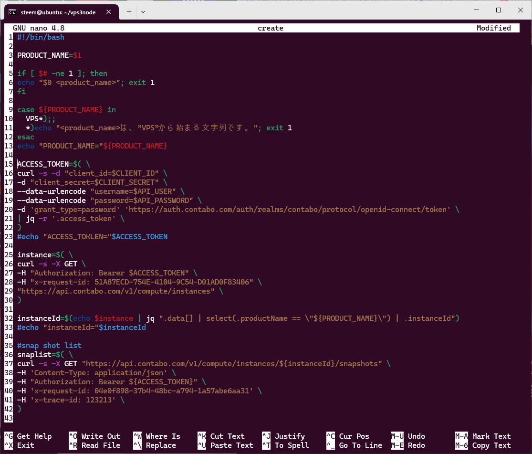Click the x-request-id 51A87ECD header line

pyautogui.click(x=139, y=282)
